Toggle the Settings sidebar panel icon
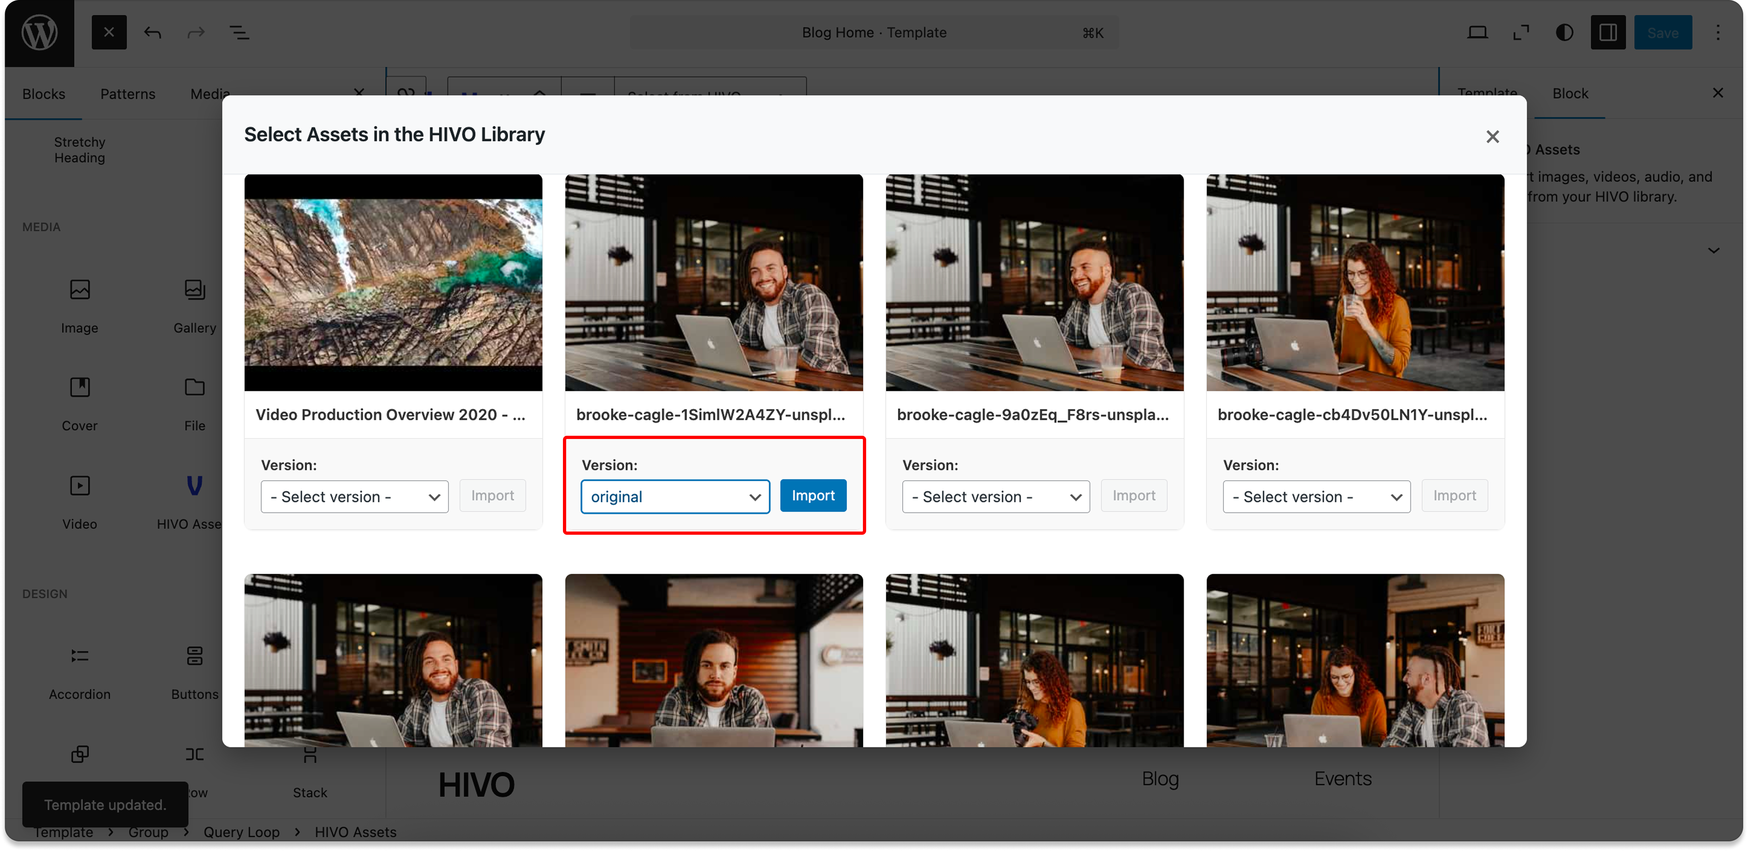Image resolution: width=1748 pixels, height=851 pixels. [x=1607, y=33]
